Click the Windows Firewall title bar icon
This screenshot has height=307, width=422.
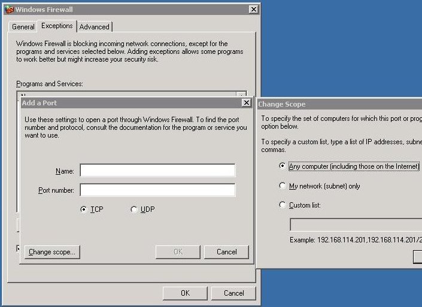pos(9,10)
